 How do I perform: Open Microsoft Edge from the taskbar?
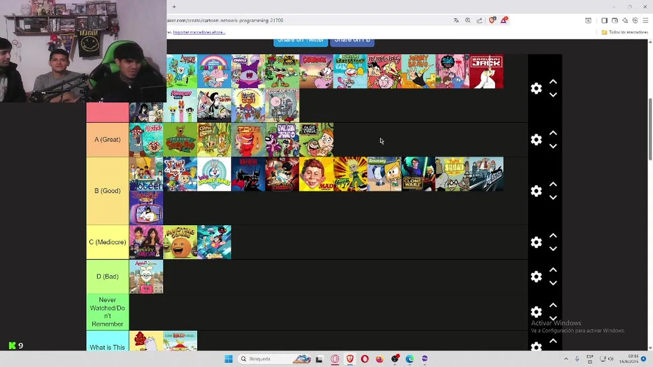pos(409,359)
